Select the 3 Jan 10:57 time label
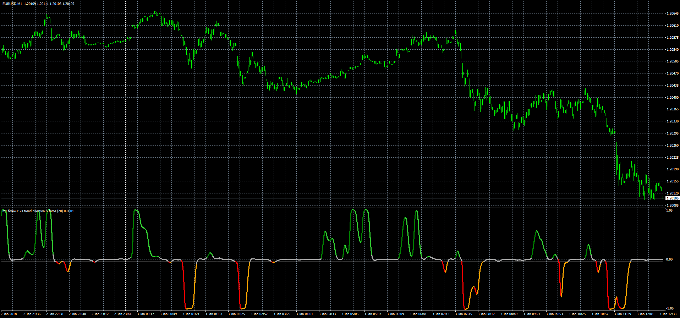This screenshot has width=680, height=318. click(x=600, y=314)
